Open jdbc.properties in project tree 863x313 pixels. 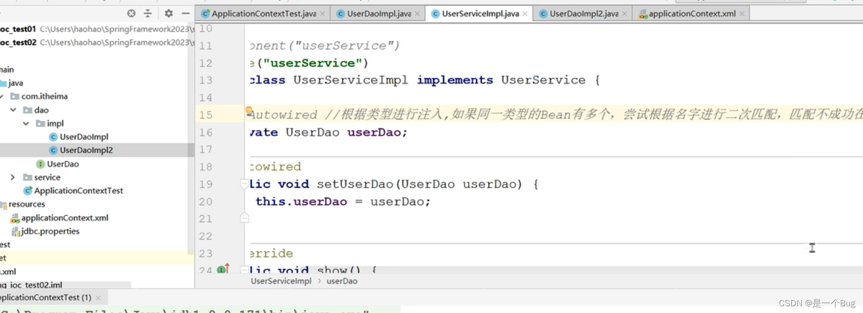[50, 231]
